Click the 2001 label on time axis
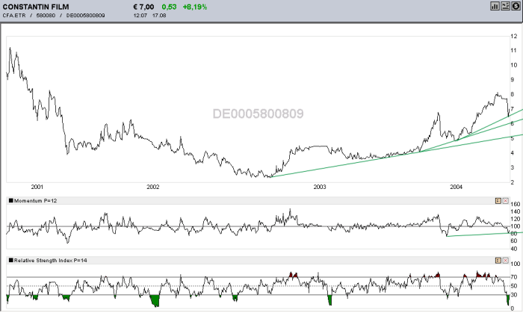The width and height of the screenshot is (523, 313). point(37,187)
